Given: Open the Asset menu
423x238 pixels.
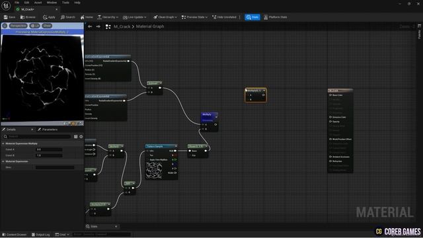Looking at the screenshot, I should (x=38, y=3).
